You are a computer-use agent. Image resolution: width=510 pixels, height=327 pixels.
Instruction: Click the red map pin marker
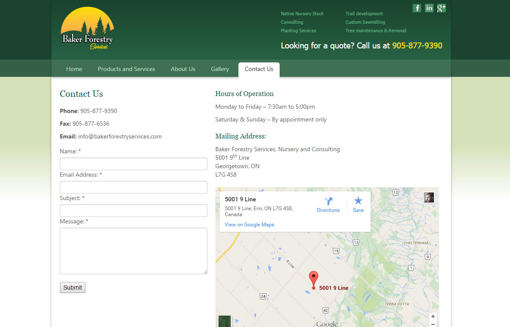point(314,279)
